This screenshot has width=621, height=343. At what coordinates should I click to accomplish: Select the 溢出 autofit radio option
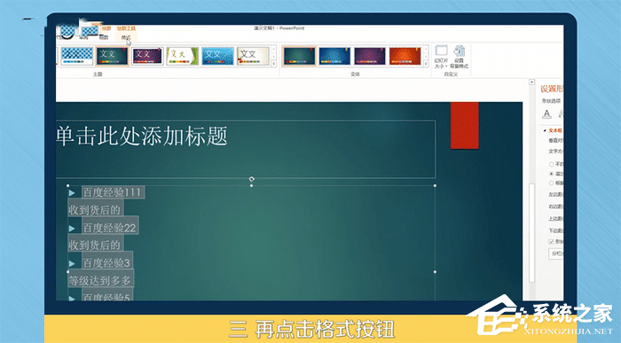point(551,174)
